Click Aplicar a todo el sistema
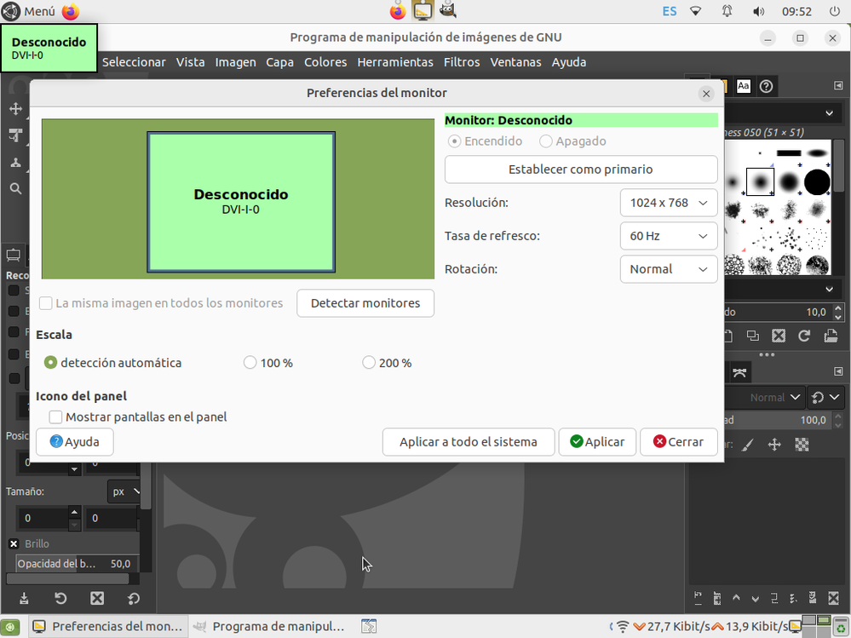Viewport: 851px width, 638px height. point(469,441)
